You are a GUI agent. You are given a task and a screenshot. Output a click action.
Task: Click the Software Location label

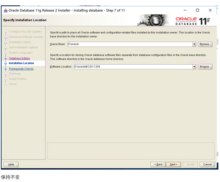(61, 67)
